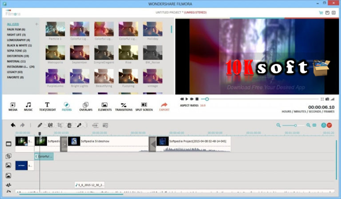Open the Overlays tab
The height and width of the screenshot is (199, 341).
pos(86,106)
